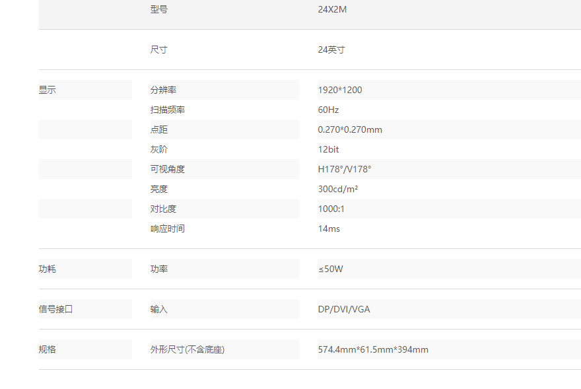The width and height of the screenshot is (581, 389).
Task: Click the '功率' label
Action: (x=159, y=269)
